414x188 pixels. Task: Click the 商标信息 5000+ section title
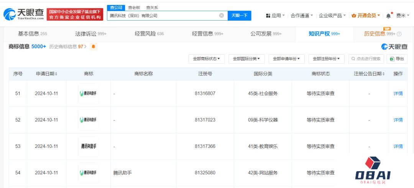27,47
